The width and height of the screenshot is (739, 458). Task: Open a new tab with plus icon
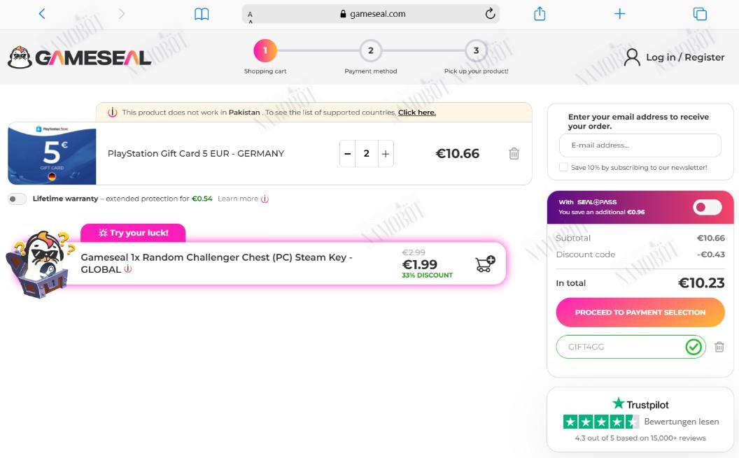[620, 14]
